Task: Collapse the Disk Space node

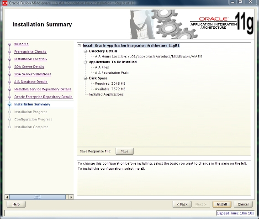Action: click(x=85, y=78)
